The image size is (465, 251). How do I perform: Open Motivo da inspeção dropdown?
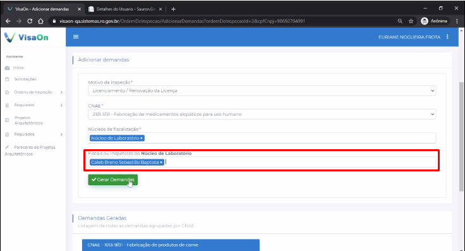[x=262, y=91]
